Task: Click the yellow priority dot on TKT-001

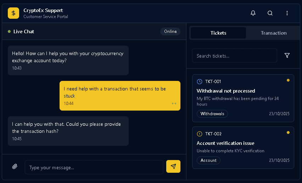Action: click(288, 80)
